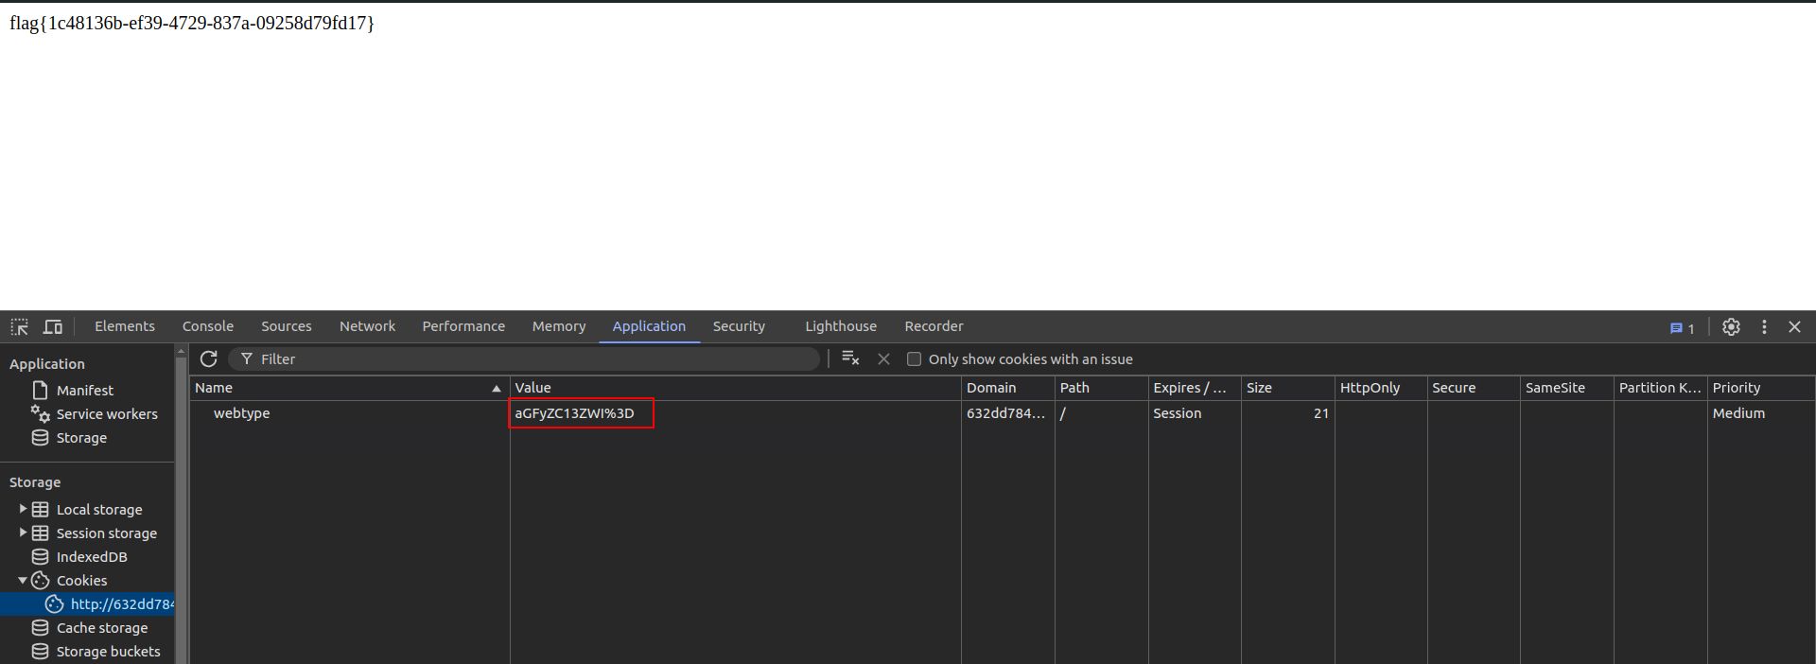Open the Lighthouse tab
Viewport: 1816px width, 664px height.
(841, 326)
